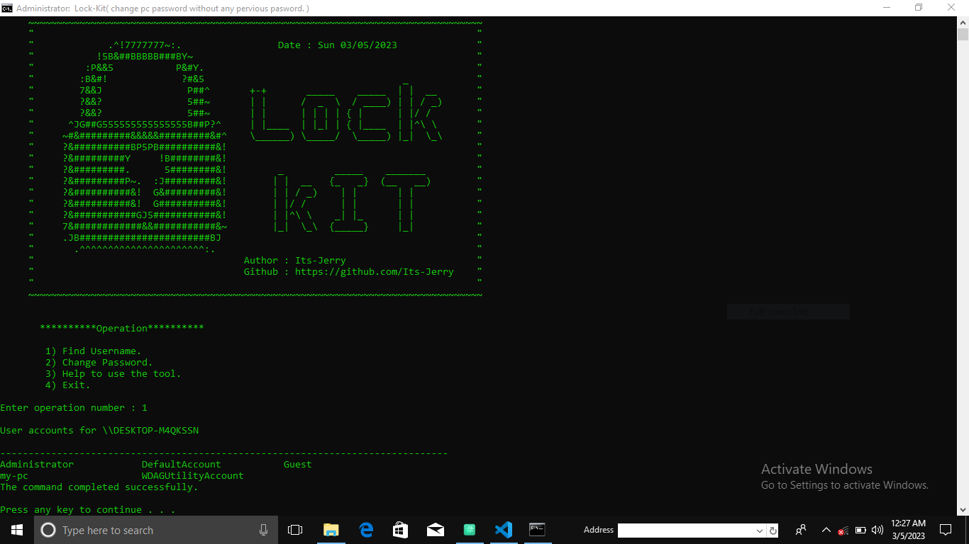
Task: Click the console vertical scrollbar thumb
Action: (963, 35)
